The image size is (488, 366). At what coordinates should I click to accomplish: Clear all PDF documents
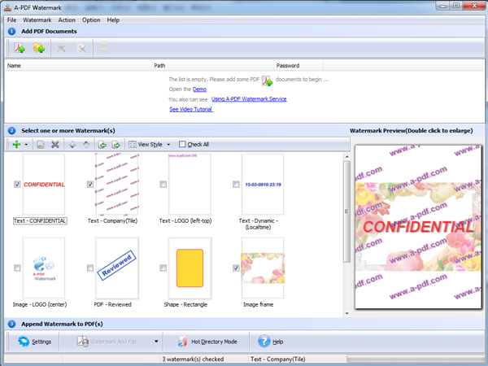(x=81, y=48)
